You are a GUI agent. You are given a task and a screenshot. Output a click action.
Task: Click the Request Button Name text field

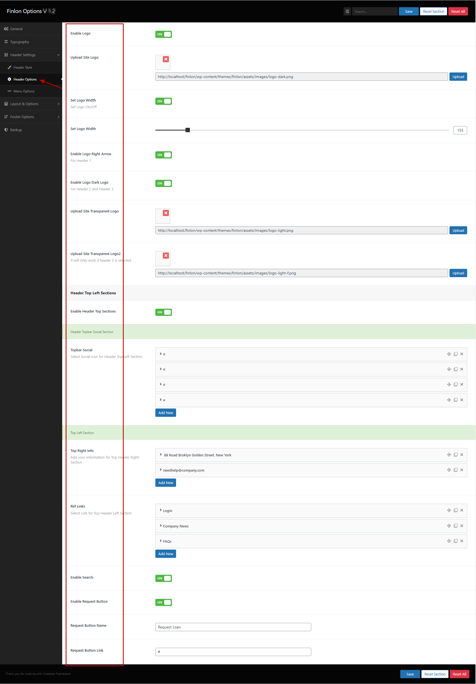pos(233,627)
